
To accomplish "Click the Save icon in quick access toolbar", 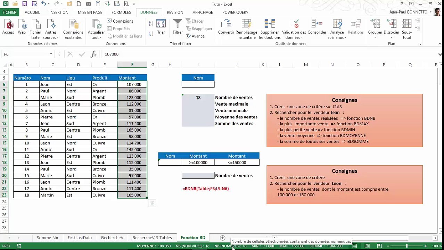I will [x=25, y=4].
